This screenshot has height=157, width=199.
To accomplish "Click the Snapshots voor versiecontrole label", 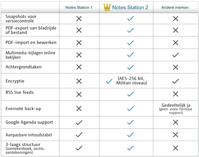I will 21,19.
